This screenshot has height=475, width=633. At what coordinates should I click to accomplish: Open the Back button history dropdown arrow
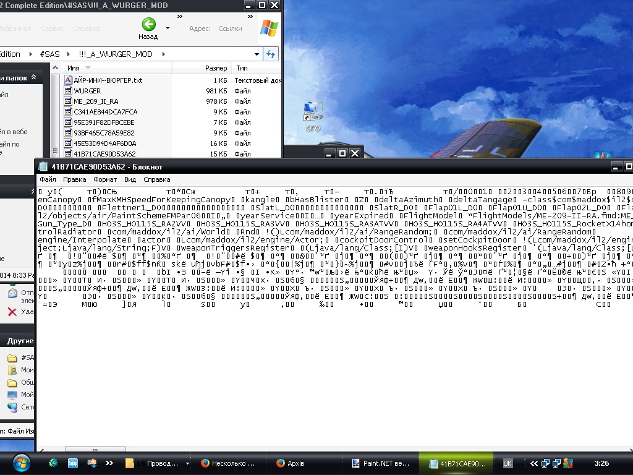168,28
